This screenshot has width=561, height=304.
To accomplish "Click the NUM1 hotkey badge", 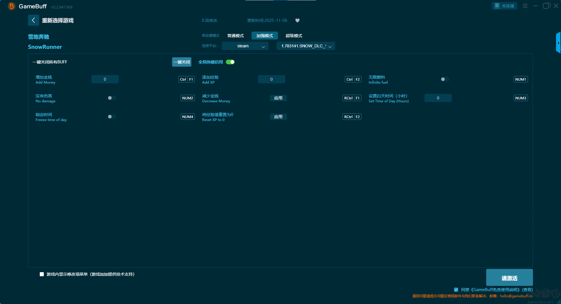I will point(520,79).
